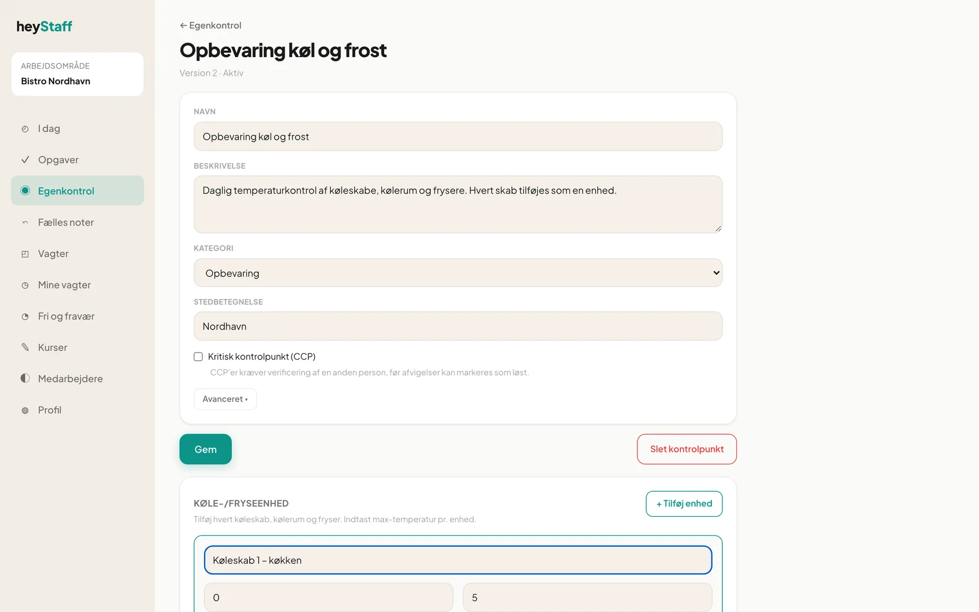Open Mine vagter page

tap(77, 285)
